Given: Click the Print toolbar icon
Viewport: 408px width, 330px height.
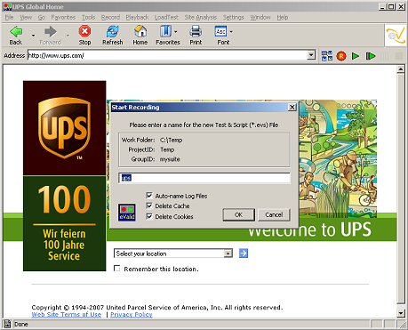Looking at the screenshot, I should 196,31.
